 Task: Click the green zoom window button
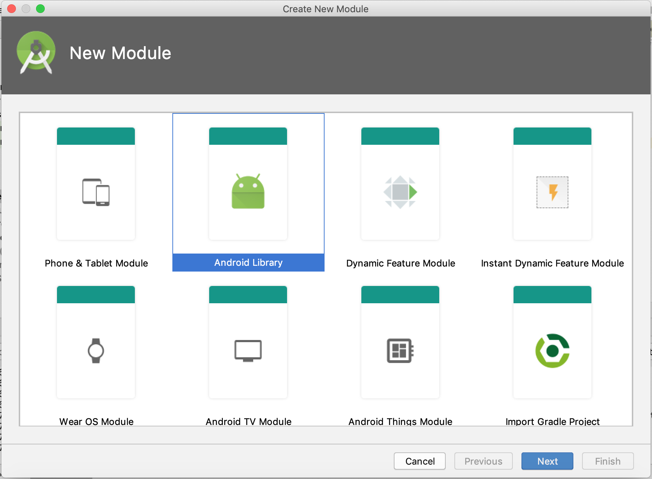[40, 9]
